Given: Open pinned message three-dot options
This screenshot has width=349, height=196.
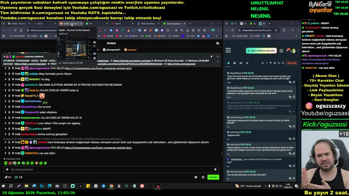Looking at the screenshot, I should pyautogui.click(x=218, y=57).
